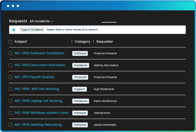Viewport: 196px width, 132px height.
Task: Select the INC-1950 WiFi not Working checkbox
Action: point(11,89)
